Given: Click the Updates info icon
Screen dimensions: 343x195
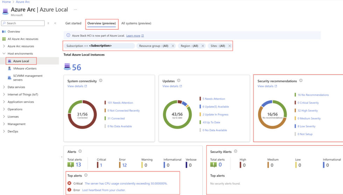Looking at the screenshot, I should pos(179,81).
